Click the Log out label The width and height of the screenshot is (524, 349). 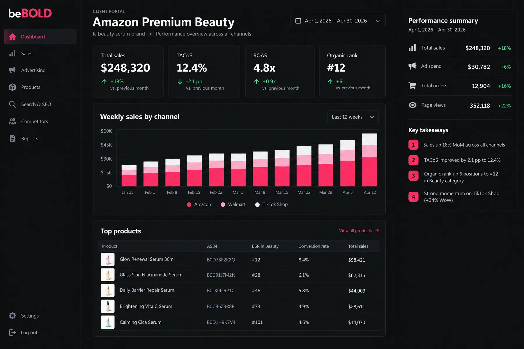pyautogui.click(x=29, y=332)
